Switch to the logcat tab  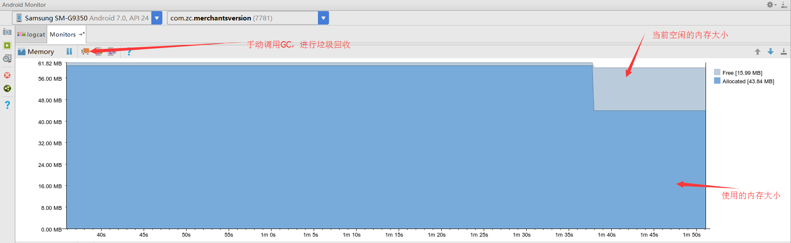[x=31, y=34]
